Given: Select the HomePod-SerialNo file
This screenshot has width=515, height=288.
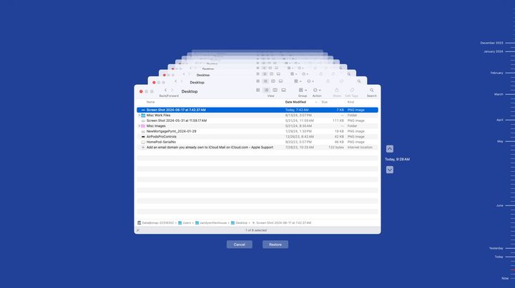Looking at the screenshot, I should pyautogui.click(x=257, y=142).
